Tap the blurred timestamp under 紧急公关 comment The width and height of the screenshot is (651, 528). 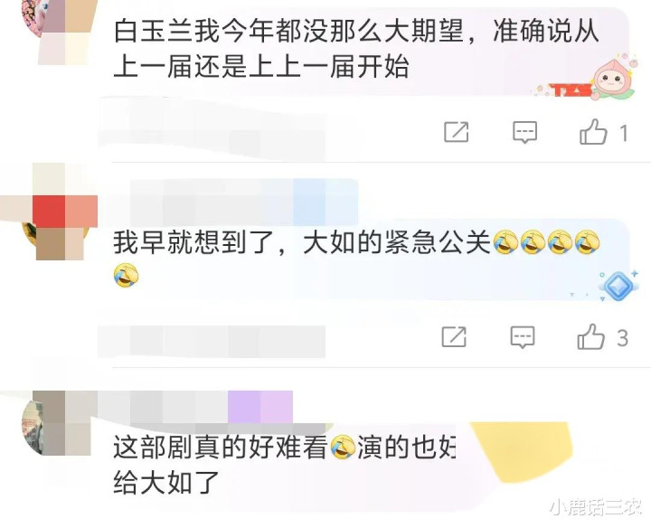(212, 341)
